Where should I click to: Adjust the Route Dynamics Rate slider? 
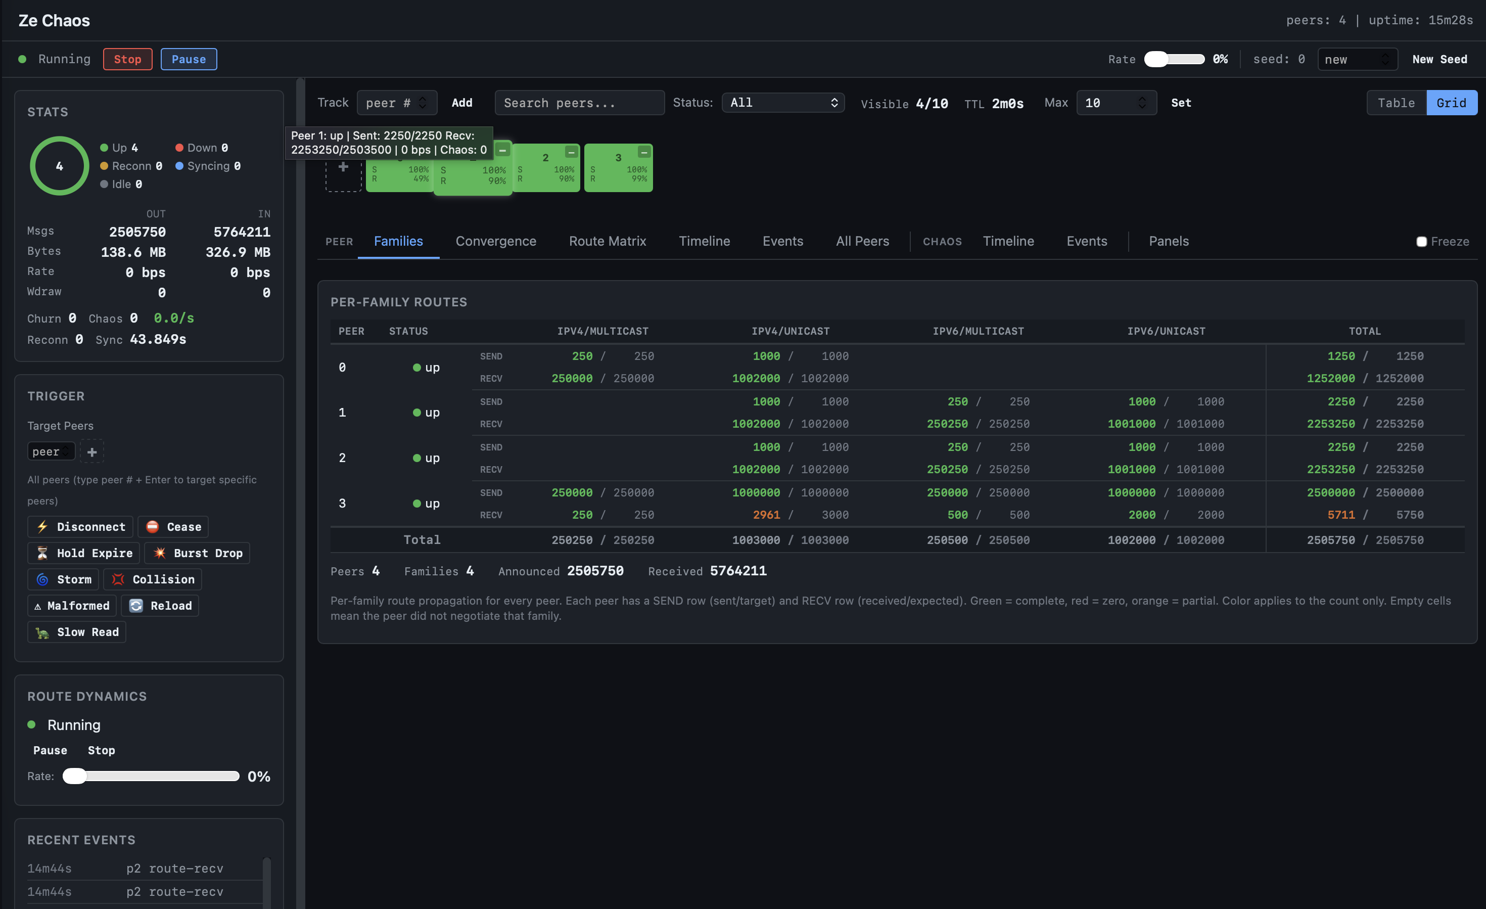tap(151, 777)
